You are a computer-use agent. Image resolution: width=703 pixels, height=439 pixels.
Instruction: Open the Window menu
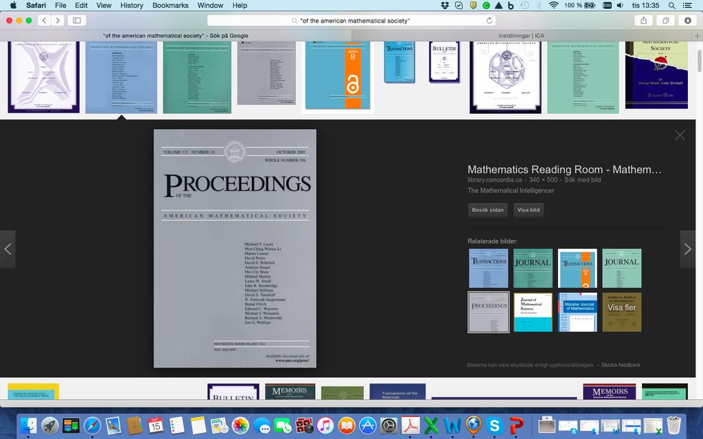point(210,5)
